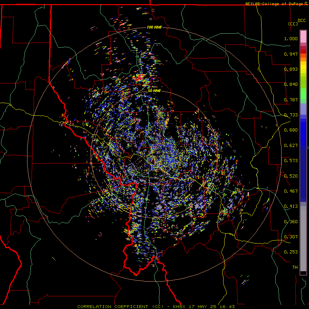Click the TH threshold label
This screenshot has height=309, width=309.
pyautogui.click(x=295, y=267)
